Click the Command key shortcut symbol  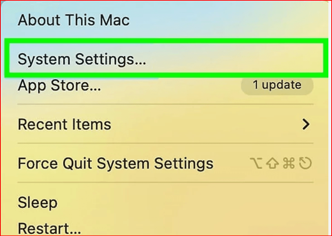pos(289,164)
